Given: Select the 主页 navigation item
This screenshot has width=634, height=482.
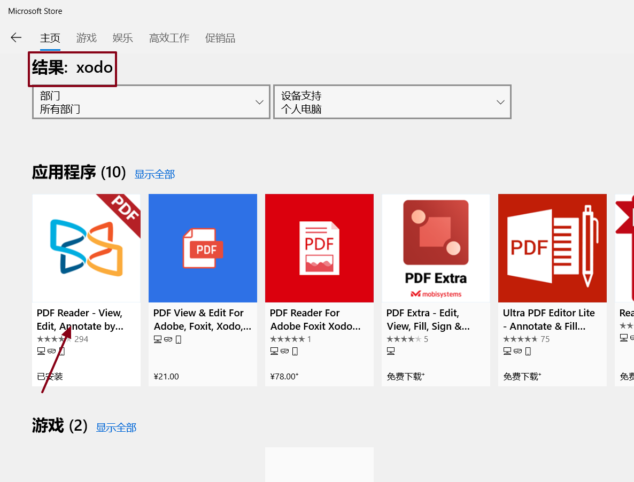Looking at the screenshot, I should tap(50, 38).
